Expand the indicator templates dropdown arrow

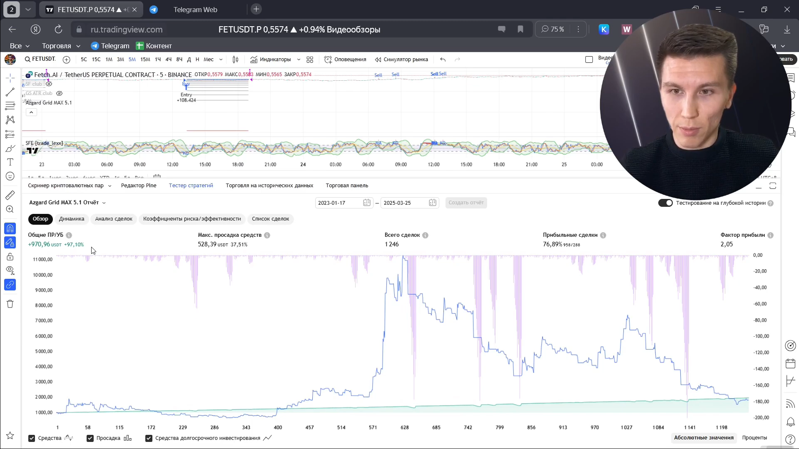tap(299, 60)
